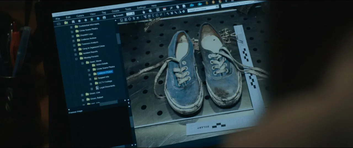353x148 pixels.
Task: Expand the Green, Lisa folder
Action: [82, 95]
